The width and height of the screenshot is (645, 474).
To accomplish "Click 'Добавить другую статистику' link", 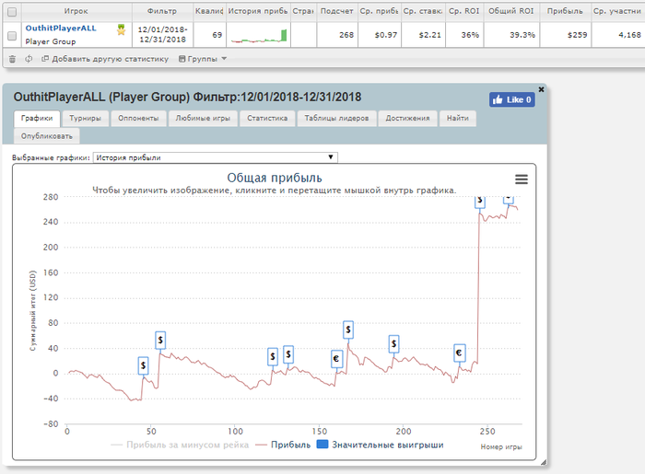I will click(105, 59).
